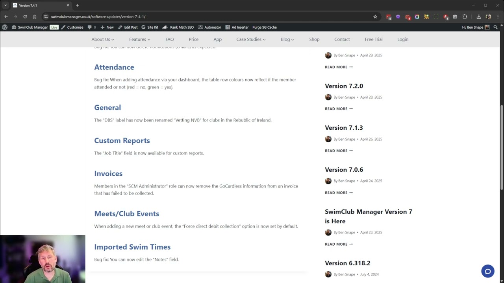Viewport: 504px width, 283px height.
Task: Open the App nav item
Action: click(x=217, y=39)
